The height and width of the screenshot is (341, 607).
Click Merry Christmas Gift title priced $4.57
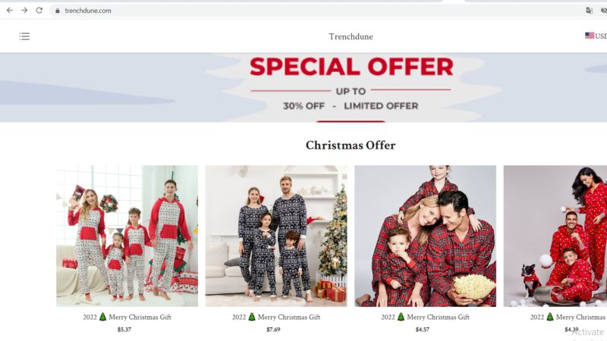(x=425, y=317)
